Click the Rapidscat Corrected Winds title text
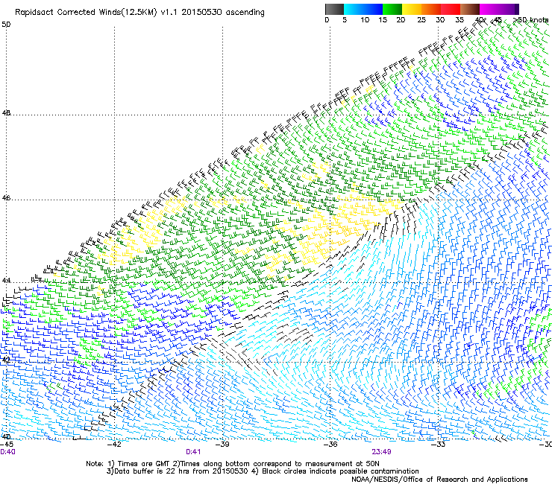This screenshot has height=484, width=552. tap(139, 13)
